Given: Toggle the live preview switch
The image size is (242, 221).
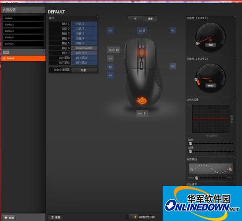Looking at the screenshot, I should click(x=133, y=217).
